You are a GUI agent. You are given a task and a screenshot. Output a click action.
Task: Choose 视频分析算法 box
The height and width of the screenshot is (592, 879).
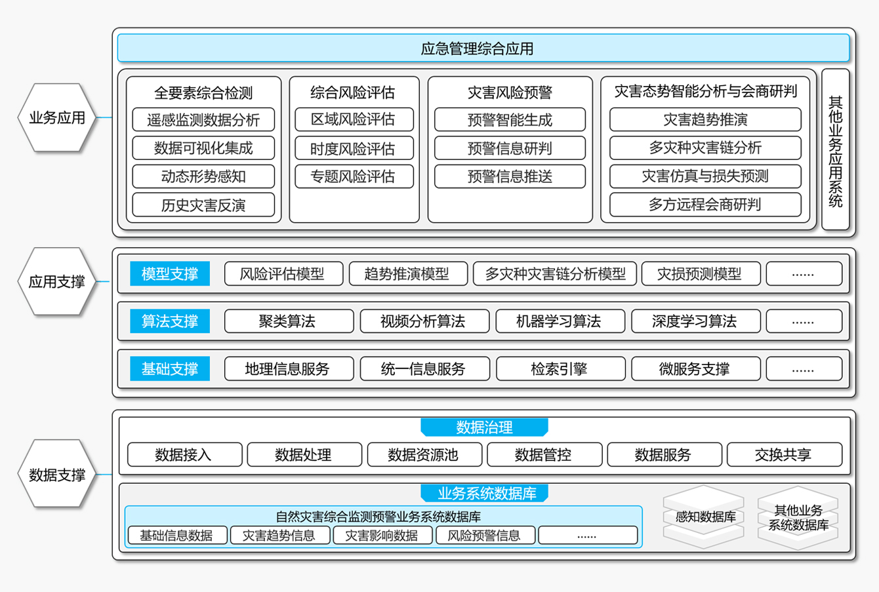tap(424, 321)
